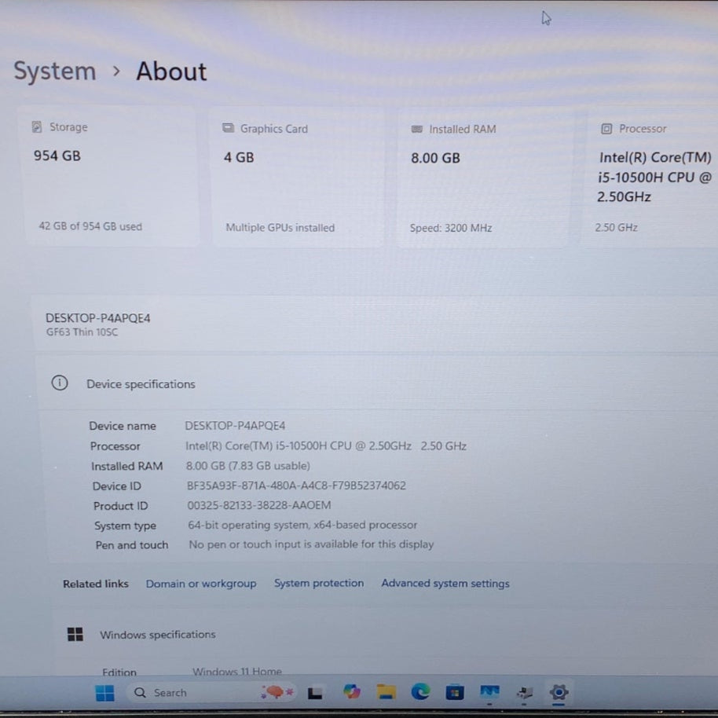Screen dimensions: 718x718
Task: Click the search highlights brain icon
Action: click(x=277, y=692)
